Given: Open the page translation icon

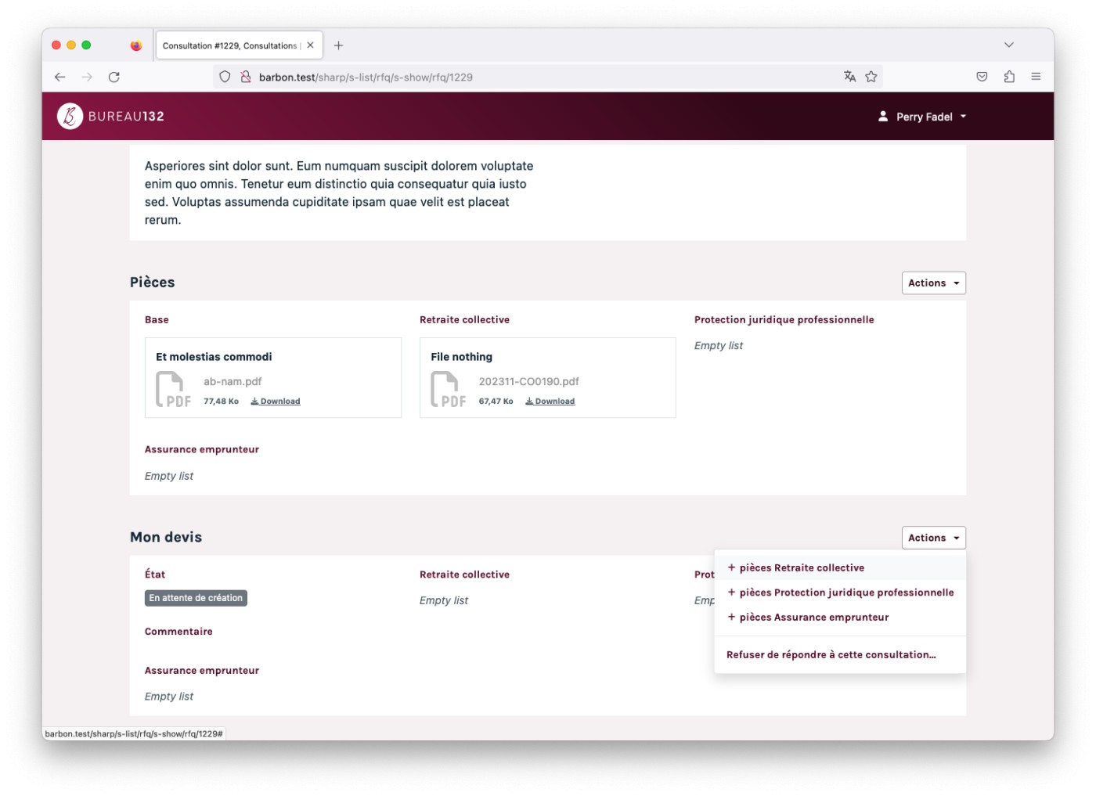Looking at the screenshot, I should [849, 77].
